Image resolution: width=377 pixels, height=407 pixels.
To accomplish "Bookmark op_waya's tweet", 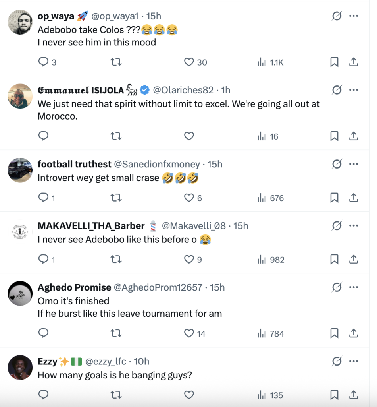I will pos(334,62).
